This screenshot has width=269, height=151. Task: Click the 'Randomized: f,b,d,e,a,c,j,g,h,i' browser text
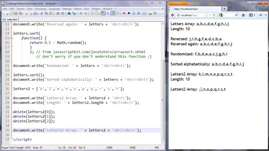click(x=199, y=54)
